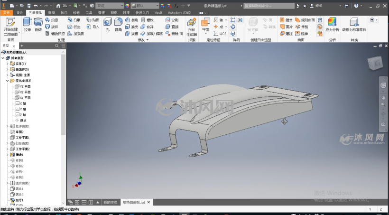Switch to the 工具 ribbon tab
The image size is (389, 215).
click(x=89, y=12)
